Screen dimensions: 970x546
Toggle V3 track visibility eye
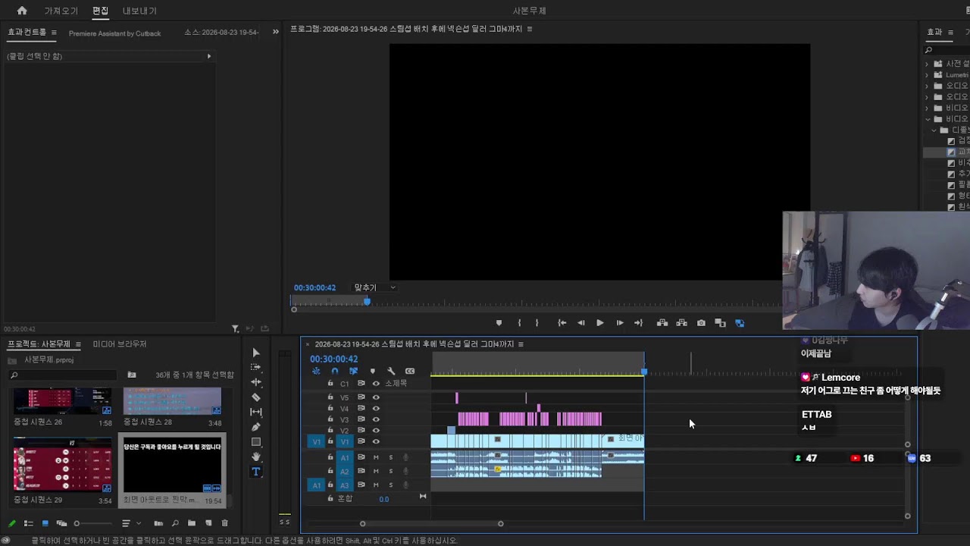click(x=376, y=419)
